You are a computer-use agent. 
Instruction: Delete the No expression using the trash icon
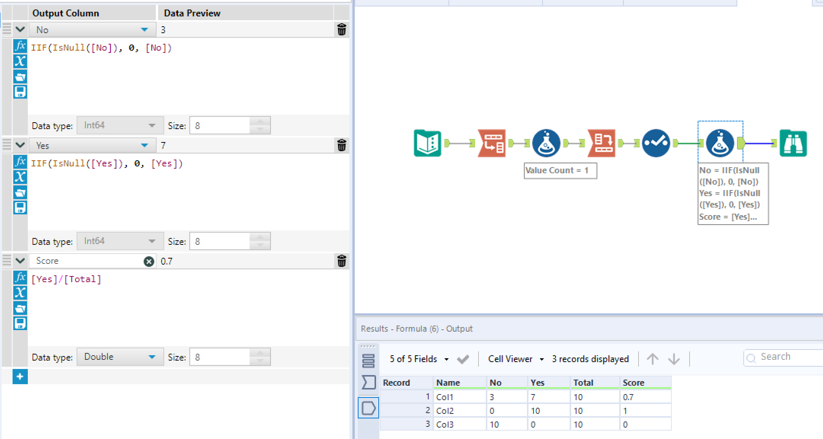click(x=342, y=29)
